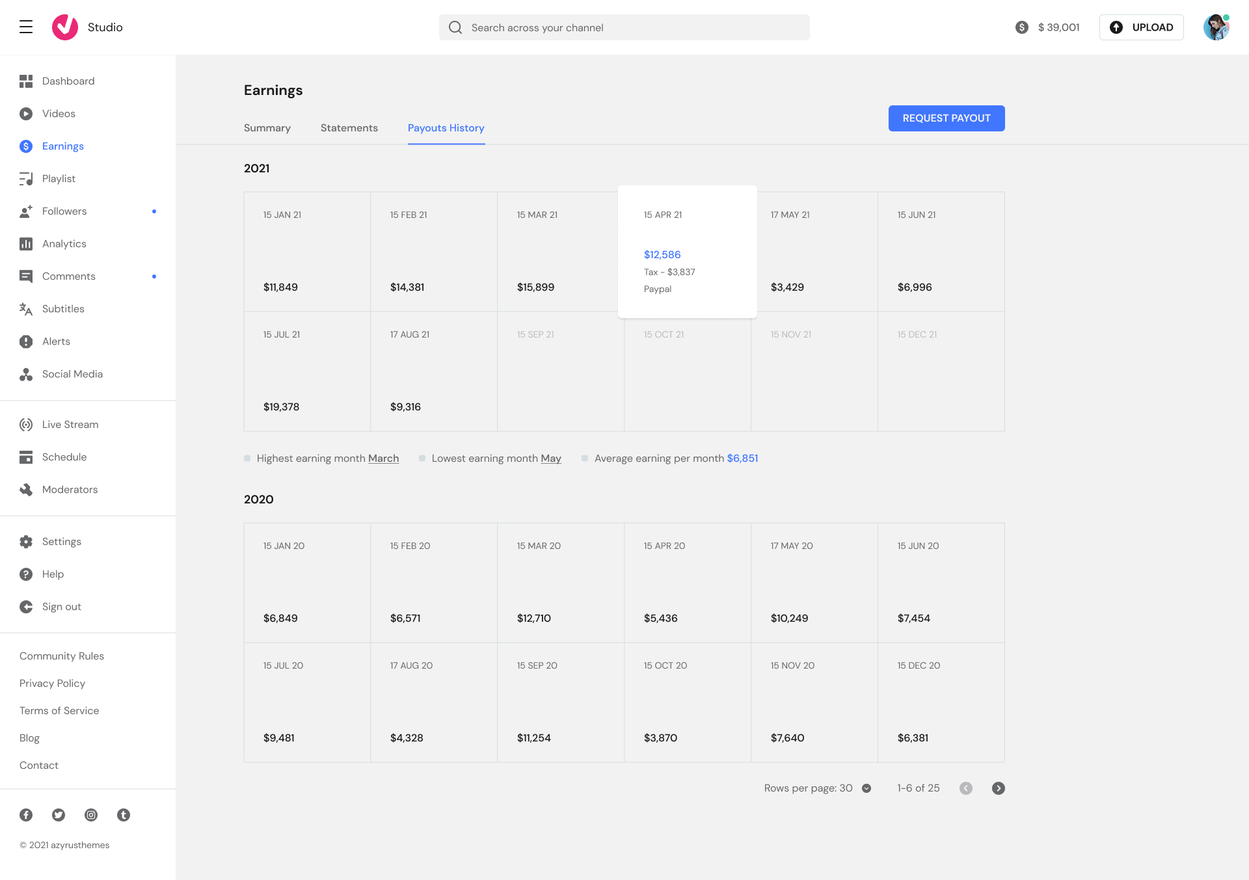Viewport: 1249px width, 880px height.
Task: Click the Subtitles translate icon
Action: click(26, 309)
